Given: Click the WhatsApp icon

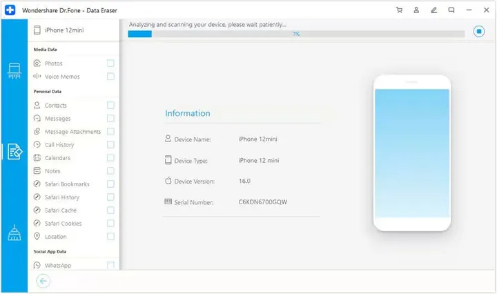Looking at the screenshot, I should pyautogui.click(x=37, y=265).
